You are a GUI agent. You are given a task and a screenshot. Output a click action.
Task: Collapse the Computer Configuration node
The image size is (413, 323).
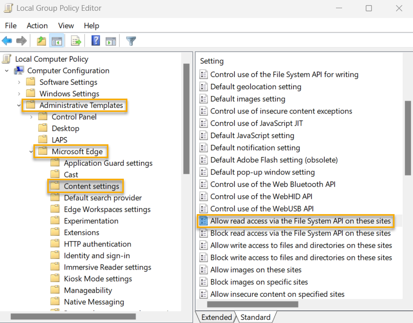[x=7, y=70]
